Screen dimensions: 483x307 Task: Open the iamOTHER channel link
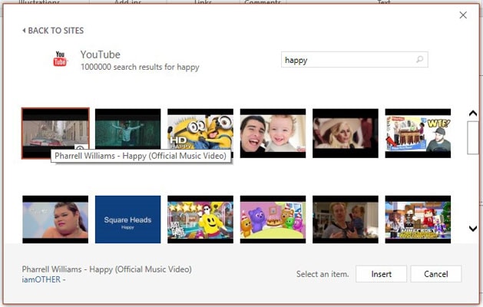pyautogui.click(x=41, y=279)
